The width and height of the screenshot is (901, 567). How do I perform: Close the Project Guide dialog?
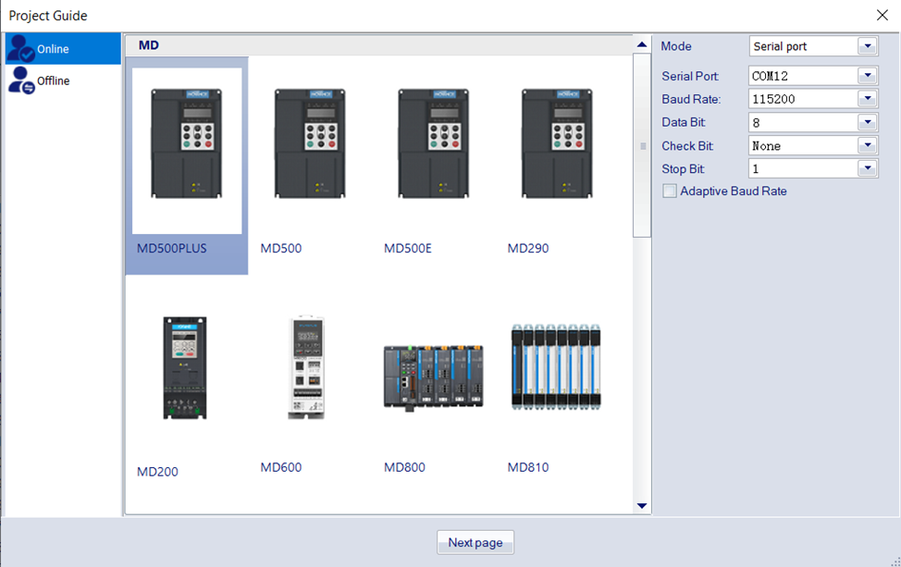[882, 15]
